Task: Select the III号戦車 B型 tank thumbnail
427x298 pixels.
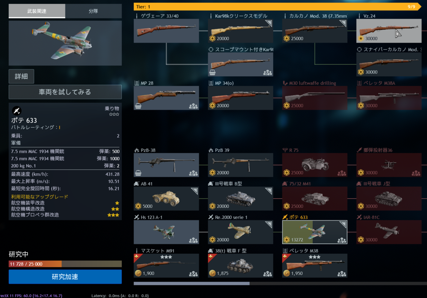Action: [x=241, y=199]
